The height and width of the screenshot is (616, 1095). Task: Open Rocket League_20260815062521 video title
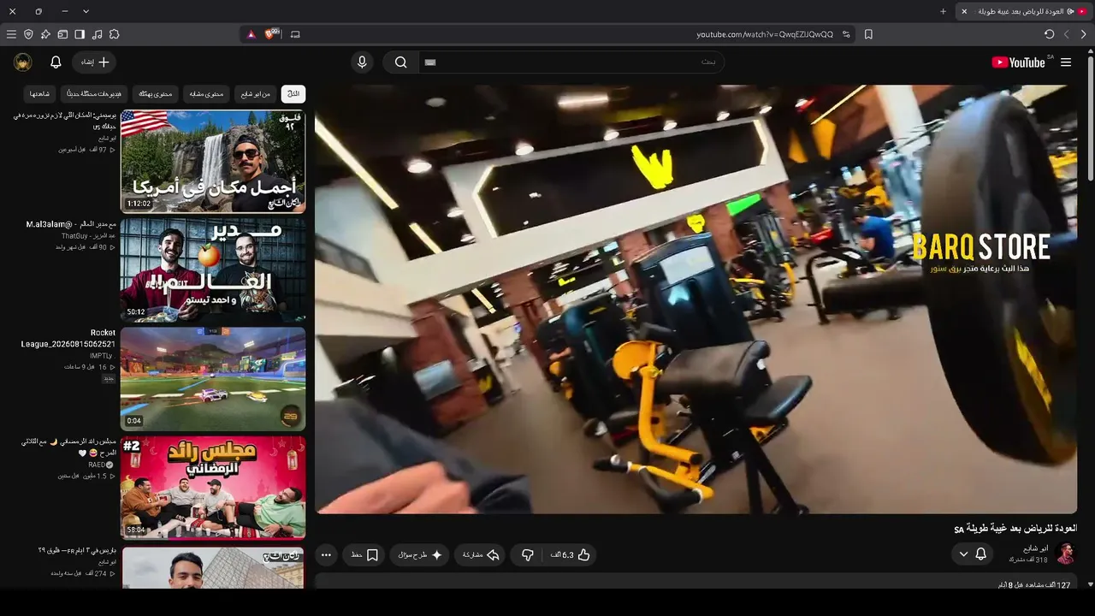68,338
